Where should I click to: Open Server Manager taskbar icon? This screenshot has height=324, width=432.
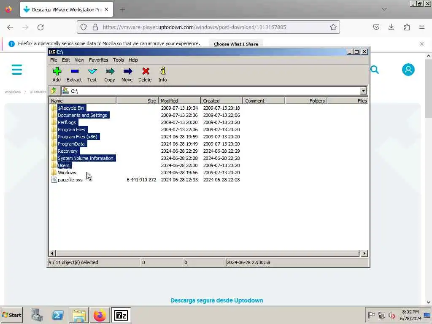(37, 315)
